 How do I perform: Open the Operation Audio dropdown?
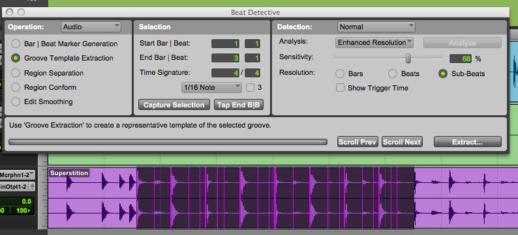tap(91, 27)
